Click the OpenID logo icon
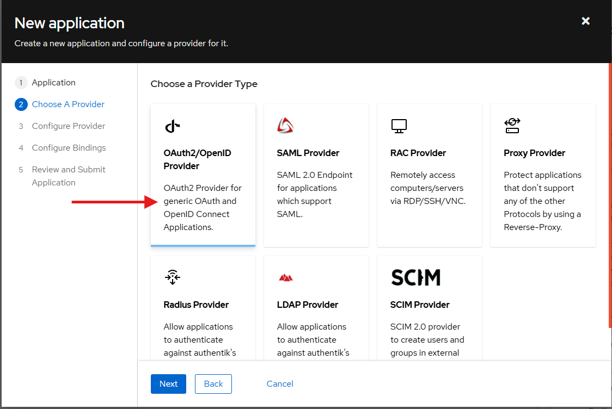This screenshot has width=612, height=409. (x=172, y=126)
